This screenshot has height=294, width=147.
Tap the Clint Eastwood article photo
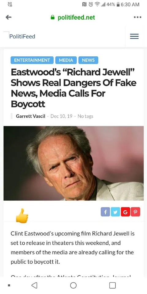[73, 163]
